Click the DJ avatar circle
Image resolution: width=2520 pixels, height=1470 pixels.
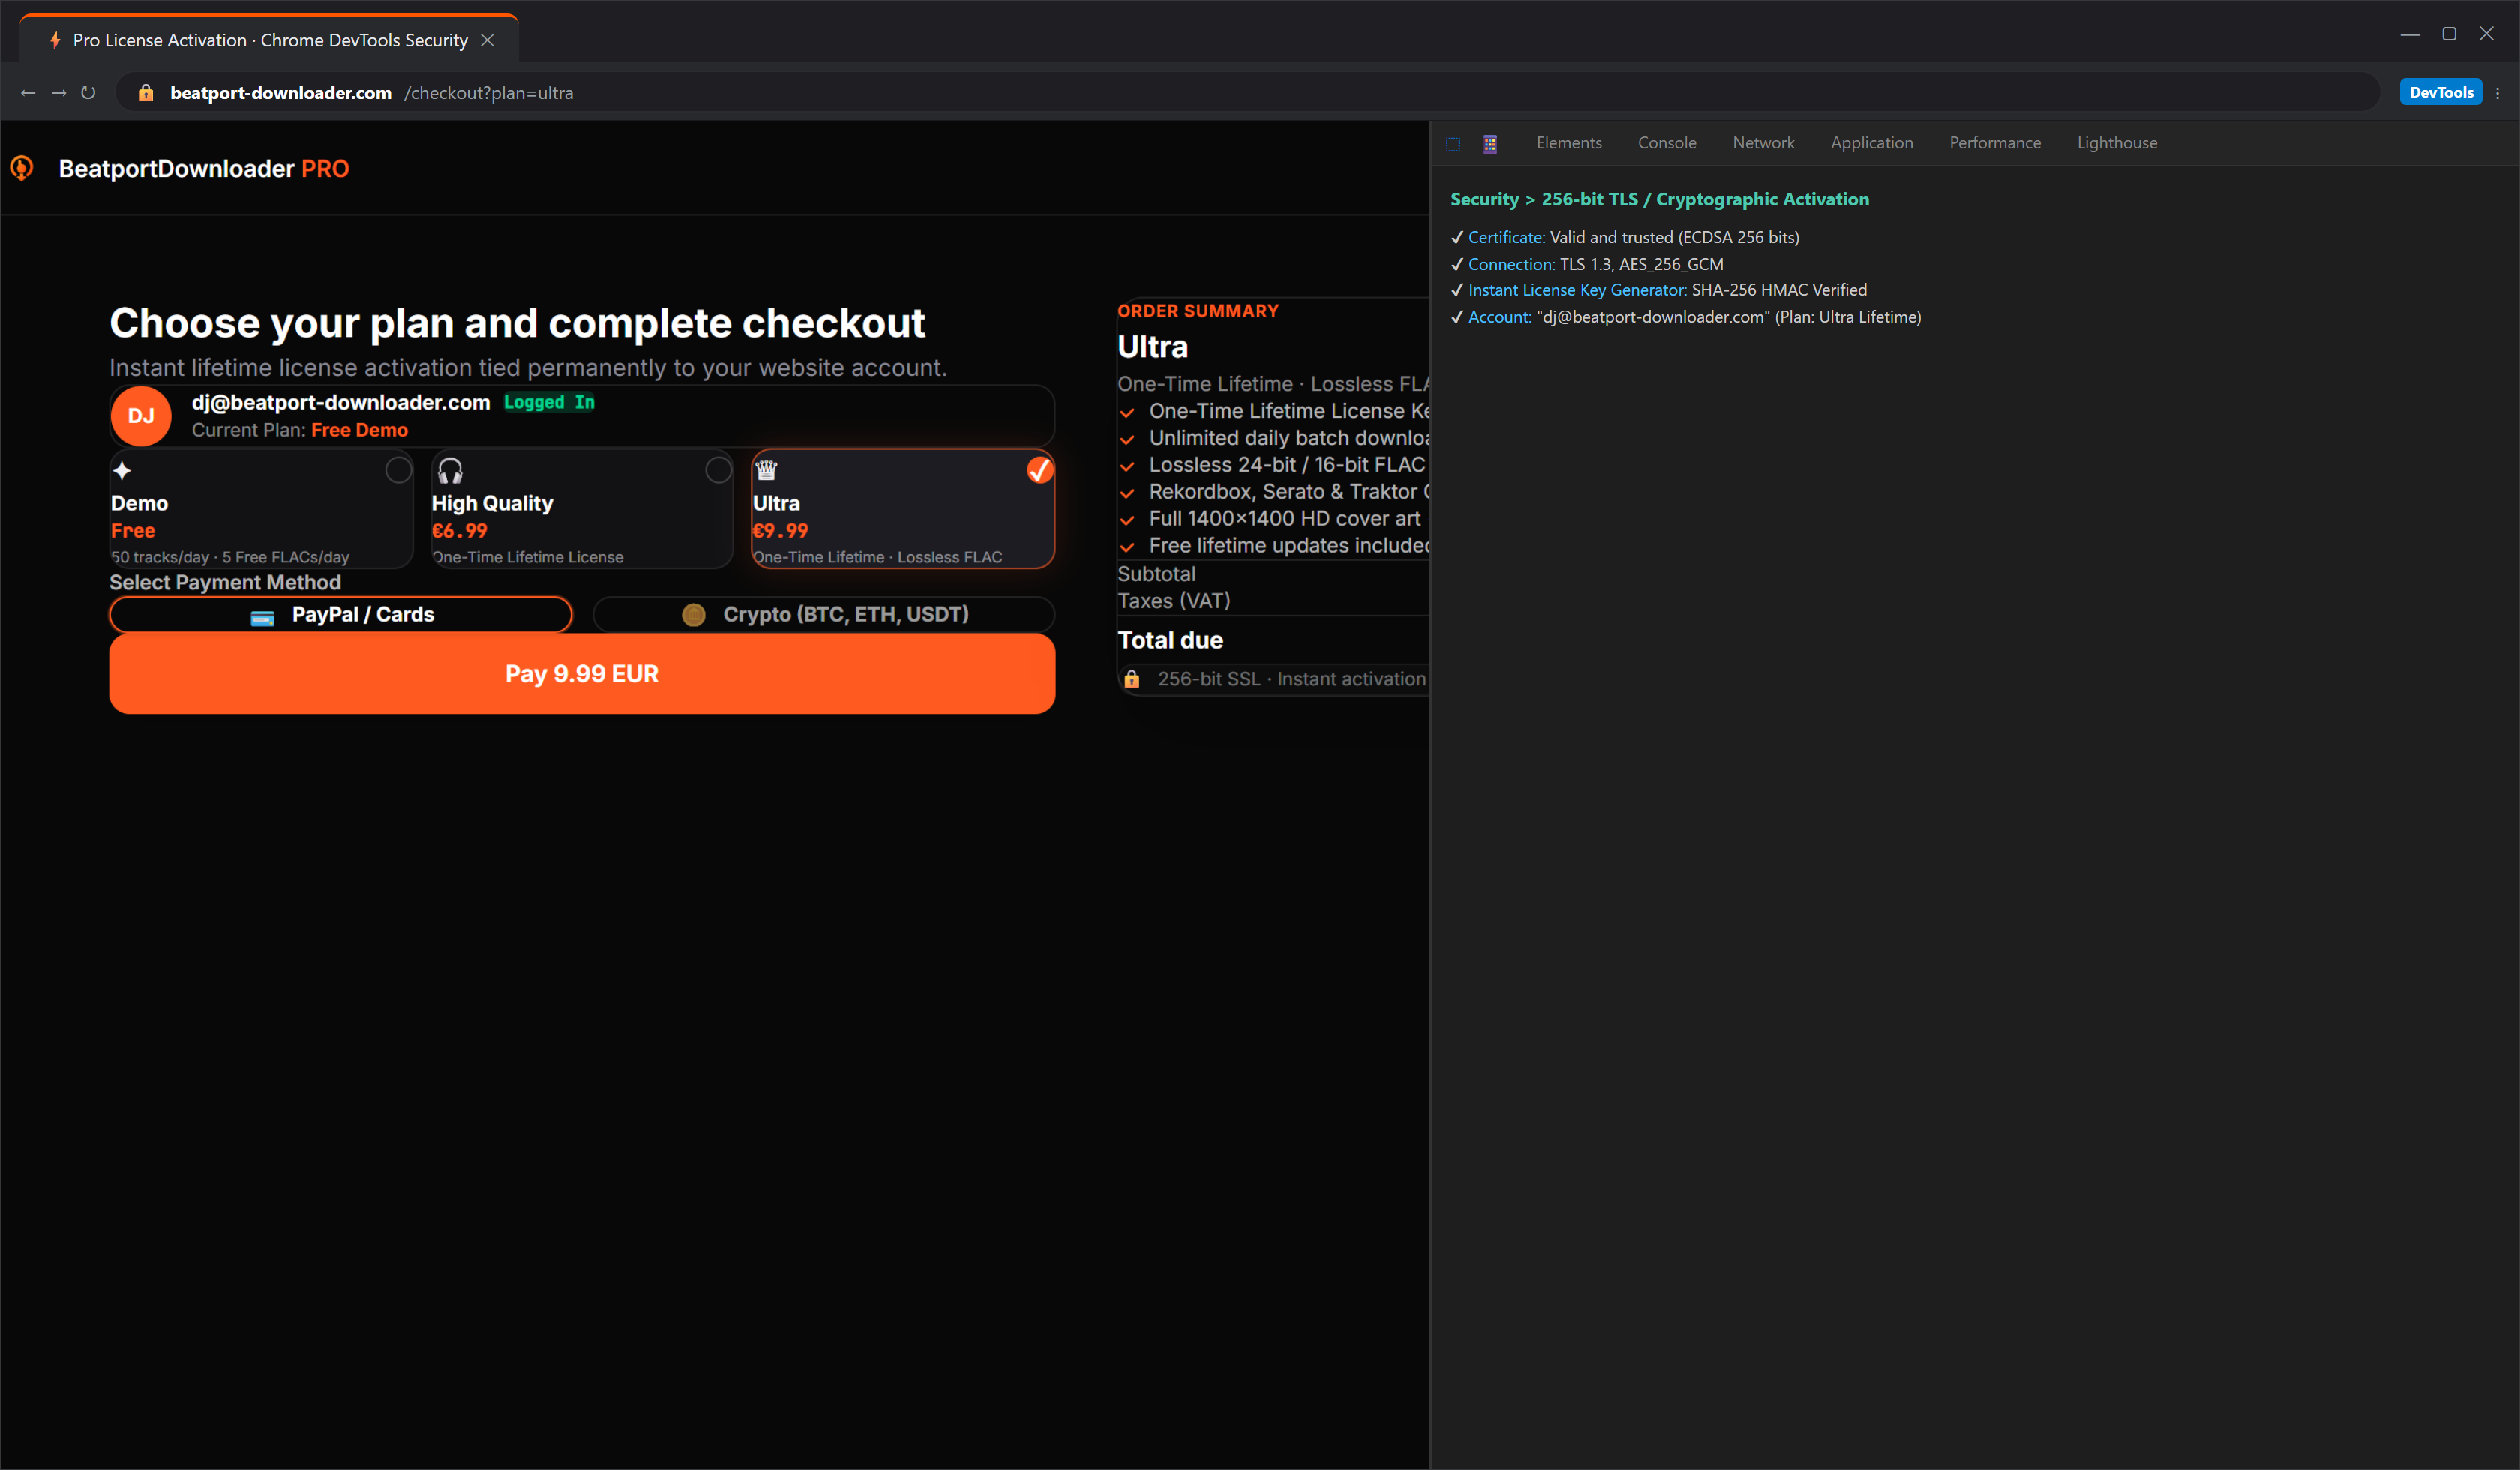point(141,416)
